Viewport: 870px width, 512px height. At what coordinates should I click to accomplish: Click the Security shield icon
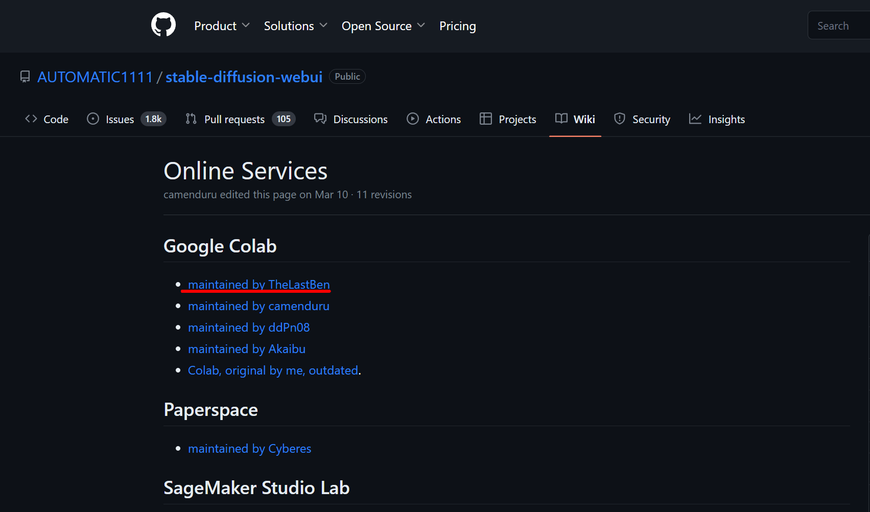tap(620, 119)
